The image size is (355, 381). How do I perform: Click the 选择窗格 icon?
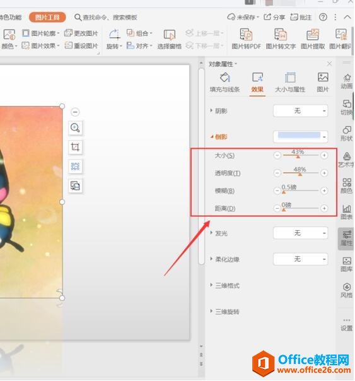click(170, 39)
